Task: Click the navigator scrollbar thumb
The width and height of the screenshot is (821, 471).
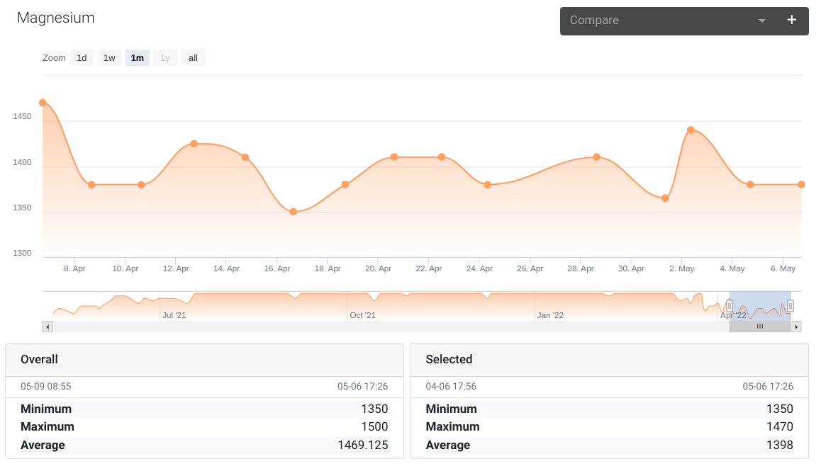Action: (760, 327)
